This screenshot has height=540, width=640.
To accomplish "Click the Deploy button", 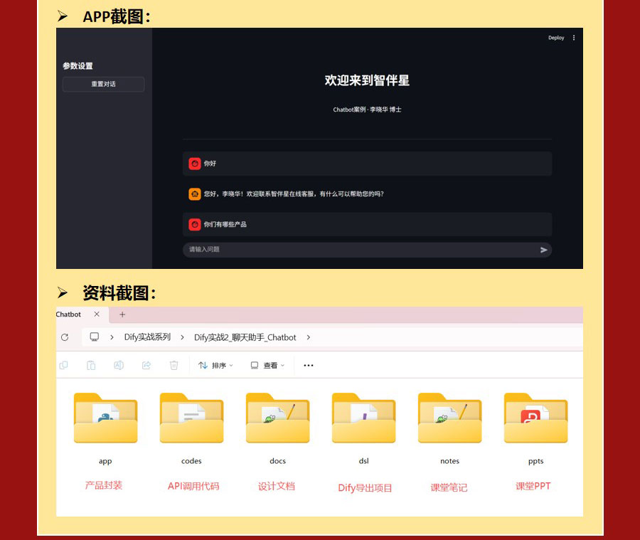I will click(x=556, y=38).
